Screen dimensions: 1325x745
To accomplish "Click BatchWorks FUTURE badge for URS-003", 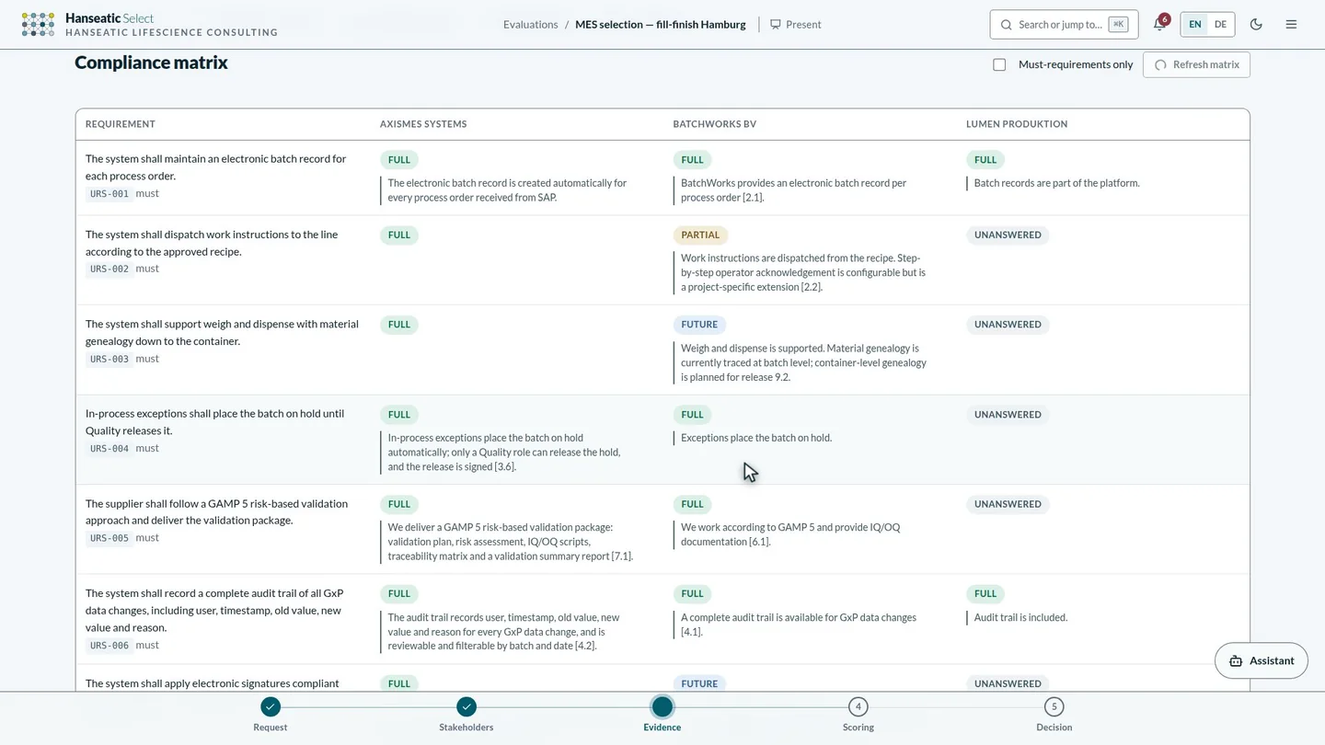I will click(699, 325).
